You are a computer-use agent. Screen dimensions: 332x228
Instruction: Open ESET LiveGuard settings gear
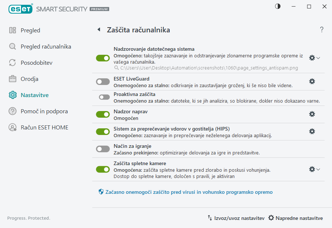point(312,81)
